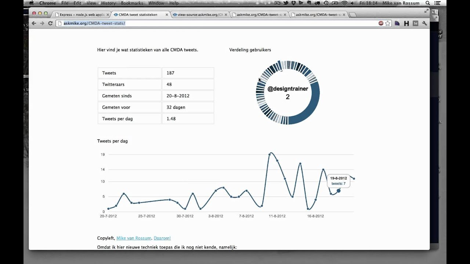Switch to the Express node.js web application tab
Viewport: 470px width, 264px height.
pos(79,15)
